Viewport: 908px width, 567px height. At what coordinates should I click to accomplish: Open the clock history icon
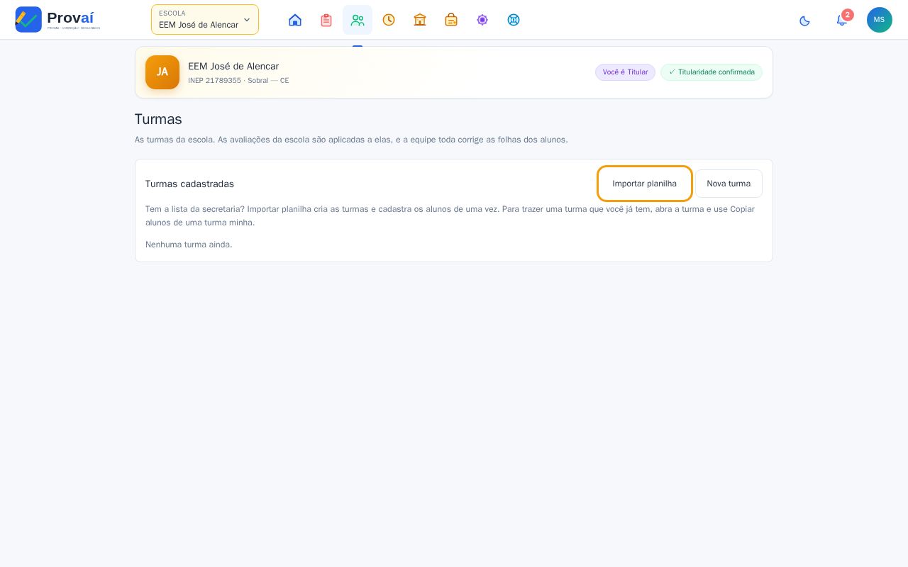coord(389,20)
